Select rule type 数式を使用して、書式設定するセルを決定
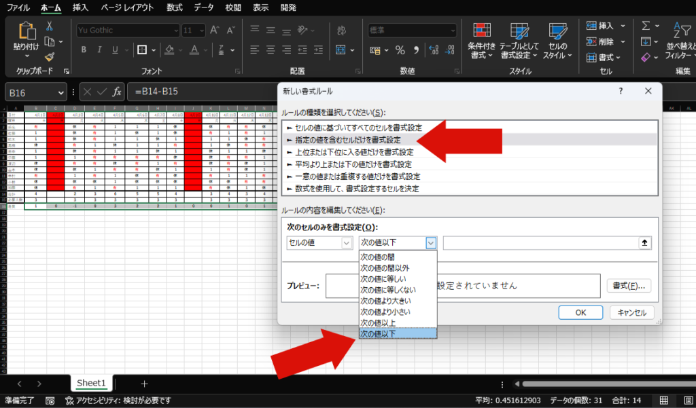This screenshot has width=696, height=408. click(x=470, y=189)
